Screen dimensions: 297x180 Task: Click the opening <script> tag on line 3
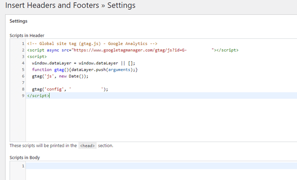tap(37, 57)
